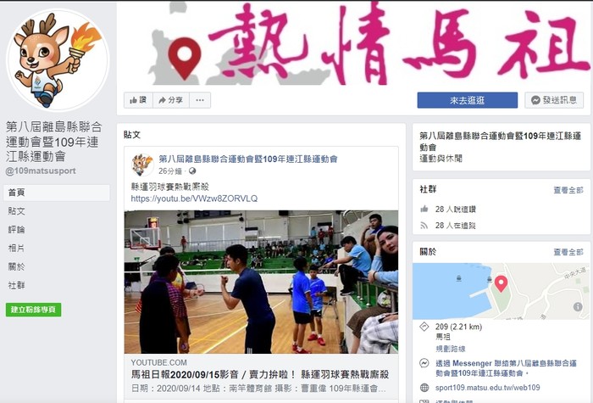Click the red location pin on map
The height and width of the screenshot is (403, 593).
(502, 283)
